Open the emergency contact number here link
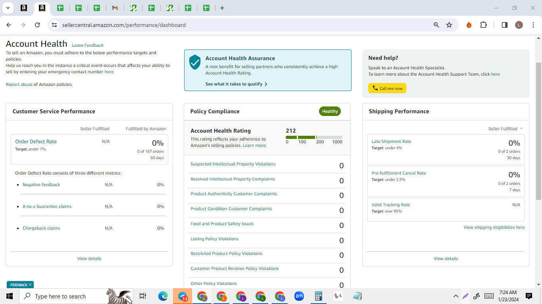The image size is (542, 304). pos(109,72)
